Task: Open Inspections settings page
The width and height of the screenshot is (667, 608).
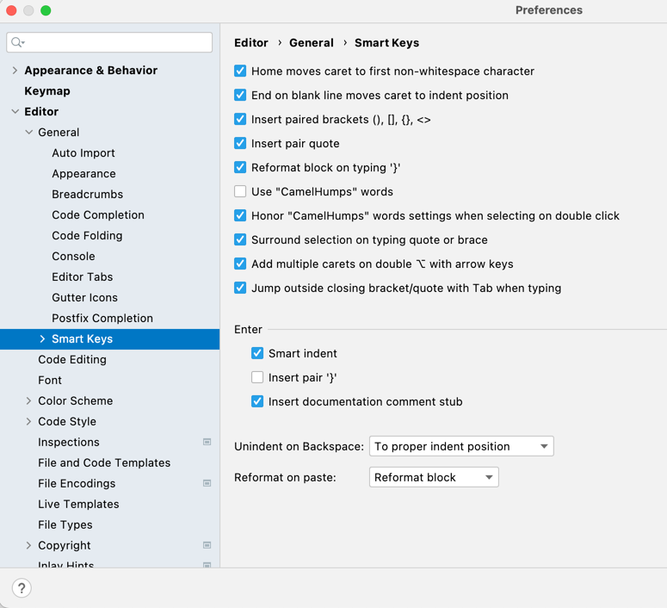Action: tap(69, 442)
